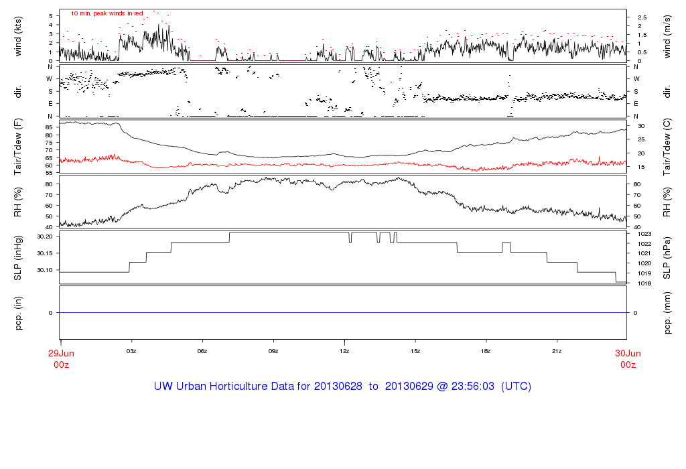This screenshot has height=469, width=686.
Task: Click the '18z' time tick label
Action: coord(486,351)
